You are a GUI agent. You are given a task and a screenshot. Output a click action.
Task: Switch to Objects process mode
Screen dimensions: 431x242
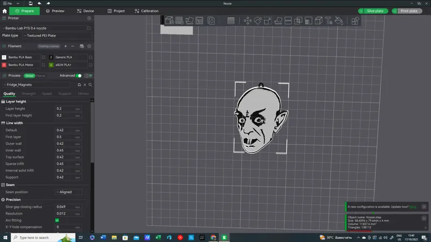click(41, 76)
